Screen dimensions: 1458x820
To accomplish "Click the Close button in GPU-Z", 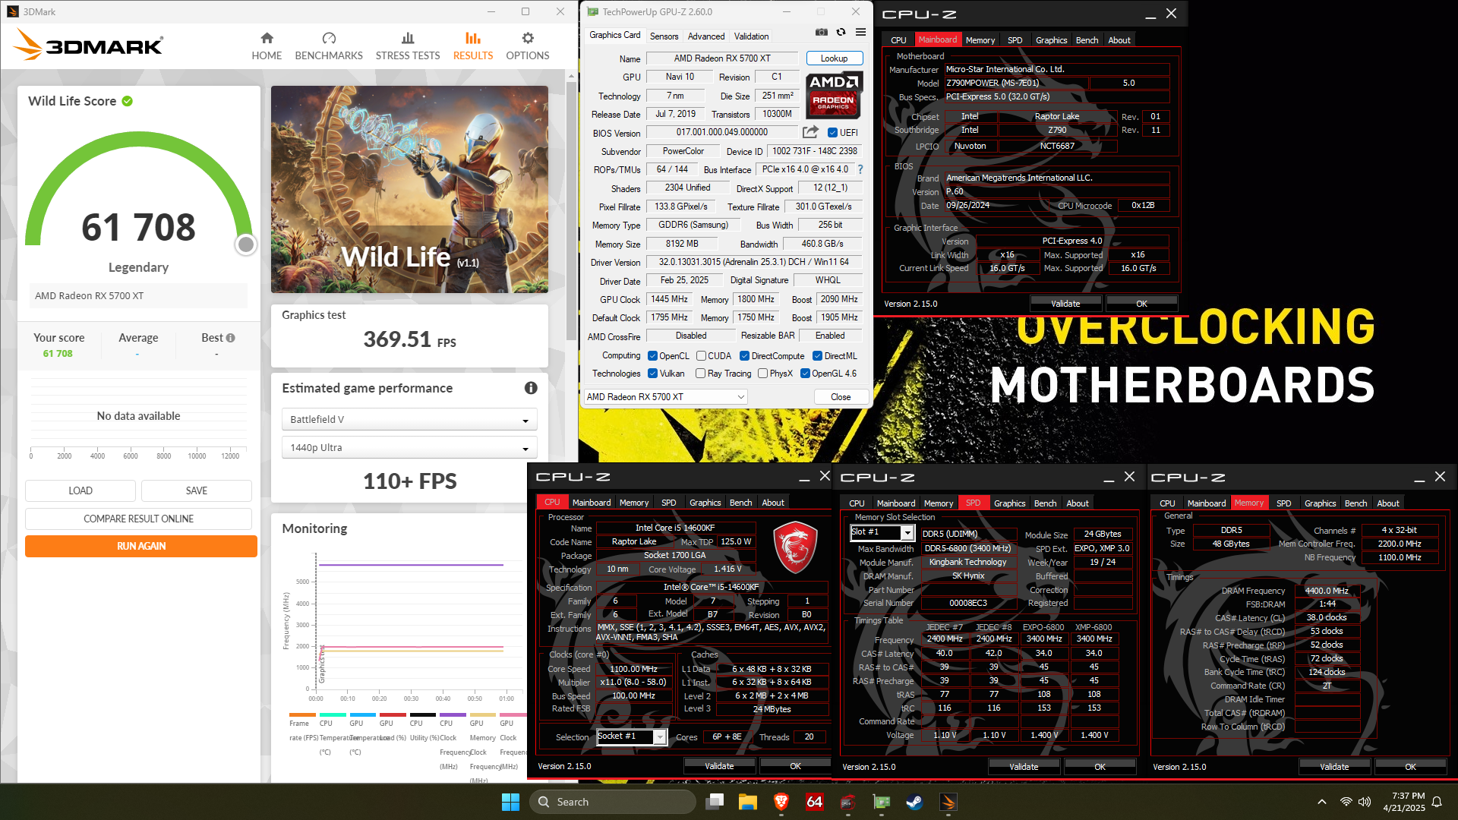I will tap(841, 397).
